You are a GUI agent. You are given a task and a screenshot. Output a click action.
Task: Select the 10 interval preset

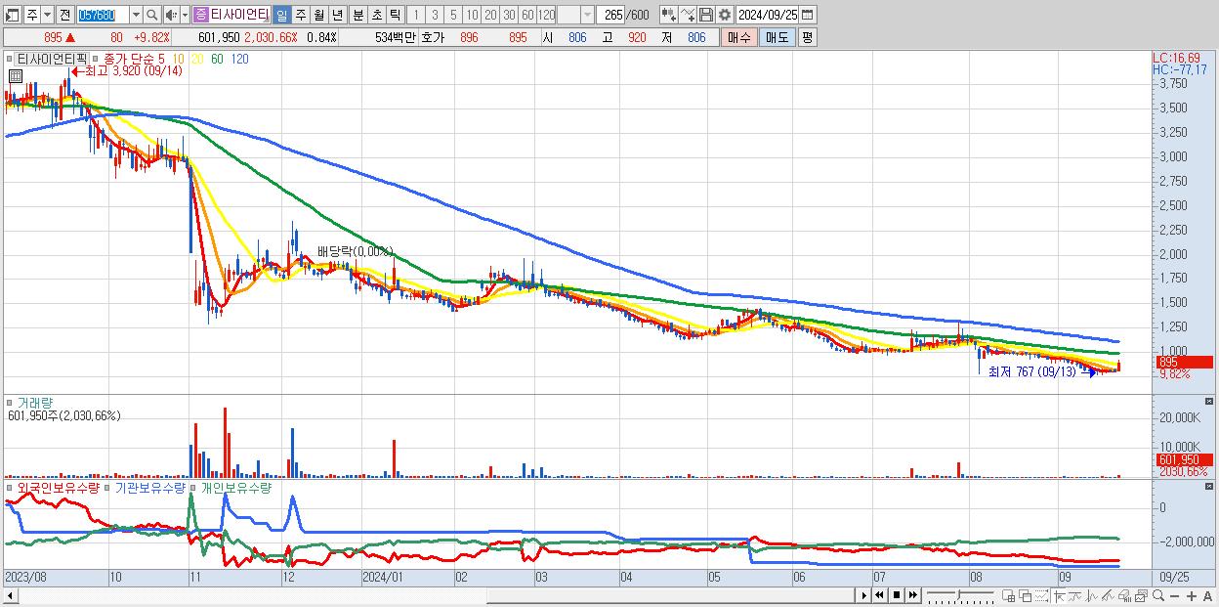472,15
